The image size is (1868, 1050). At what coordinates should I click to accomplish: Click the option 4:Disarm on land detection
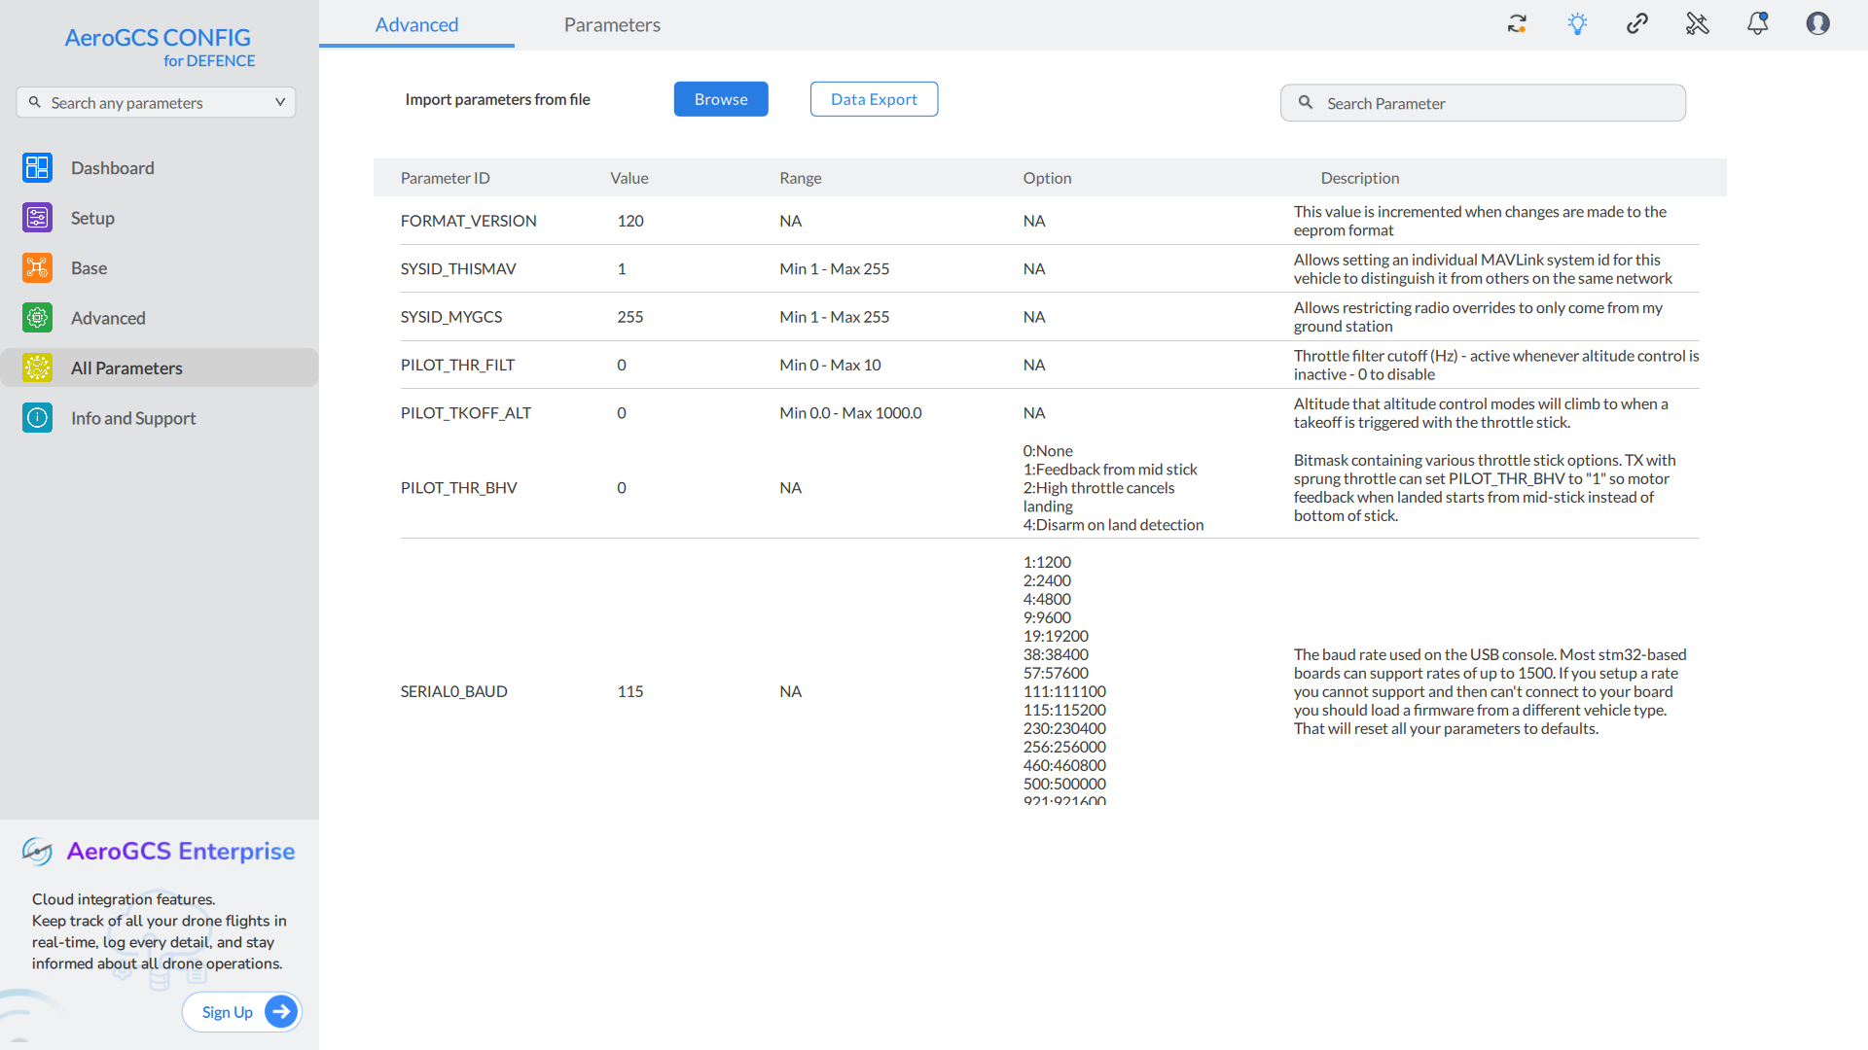click(x=1113, y=525)
